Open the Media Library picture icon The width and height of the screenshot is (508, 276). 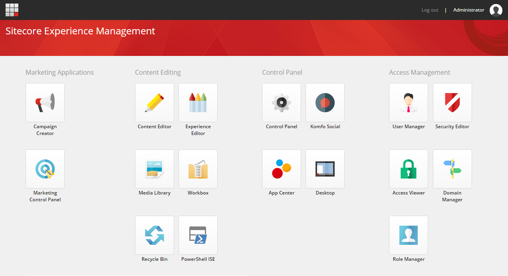pyautogui.click(x=155, y=169)
